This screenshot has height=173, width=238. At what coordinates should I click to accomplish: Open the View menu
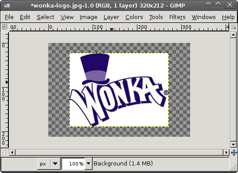click(67, 17)
